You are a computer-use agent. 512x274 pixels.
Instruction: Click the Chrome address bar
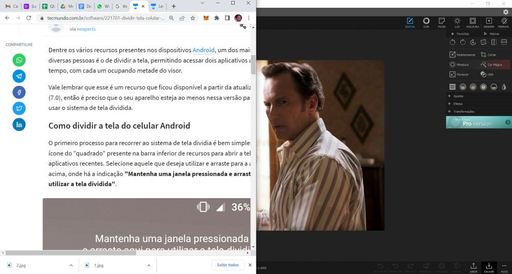(x=106, y=18)
